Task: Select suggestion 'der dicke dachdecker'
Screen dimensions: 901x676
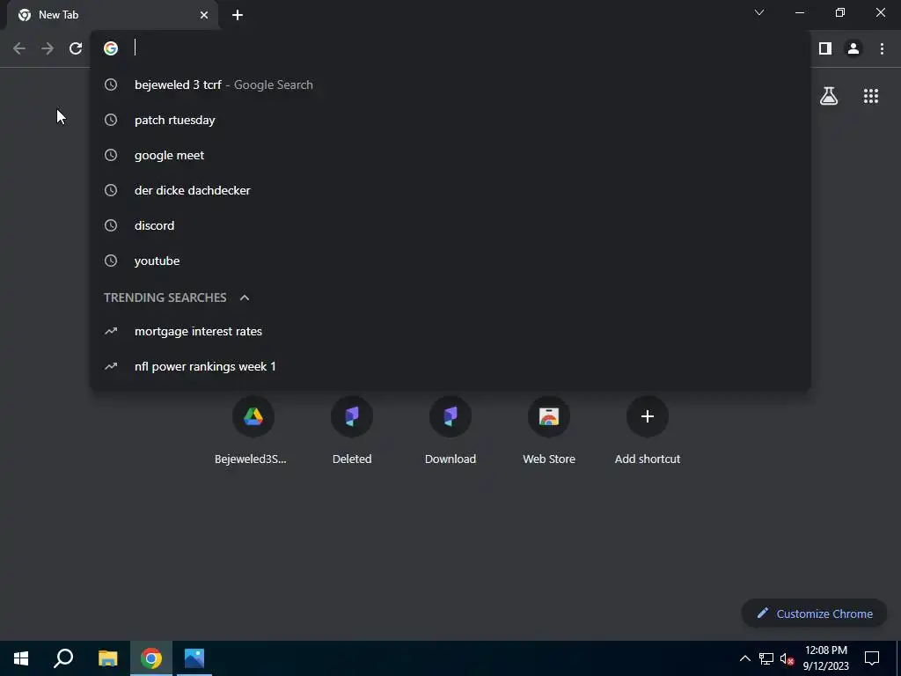Action: point(450,190)
